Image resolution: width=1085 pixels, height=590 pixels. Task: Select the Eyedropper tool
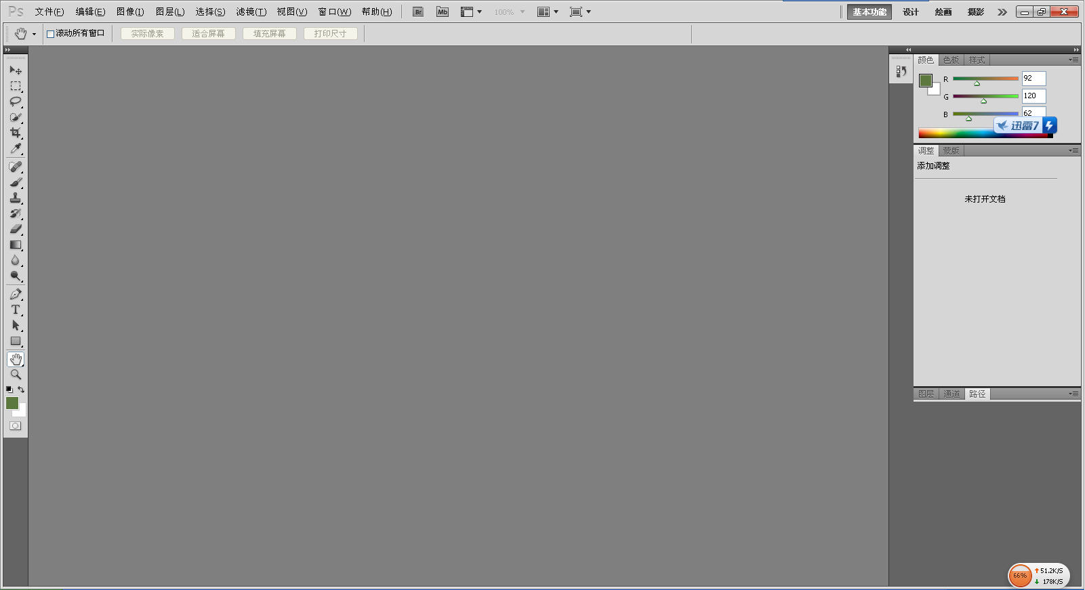pos(15,148)
